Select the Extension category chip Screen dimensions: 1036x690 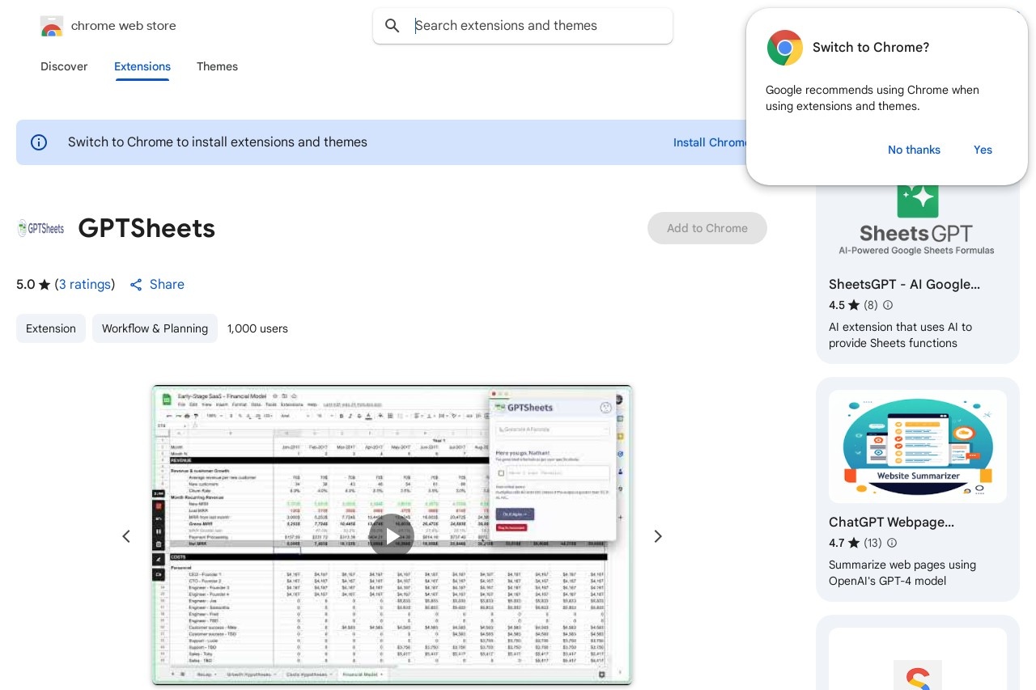coord(51,328)
